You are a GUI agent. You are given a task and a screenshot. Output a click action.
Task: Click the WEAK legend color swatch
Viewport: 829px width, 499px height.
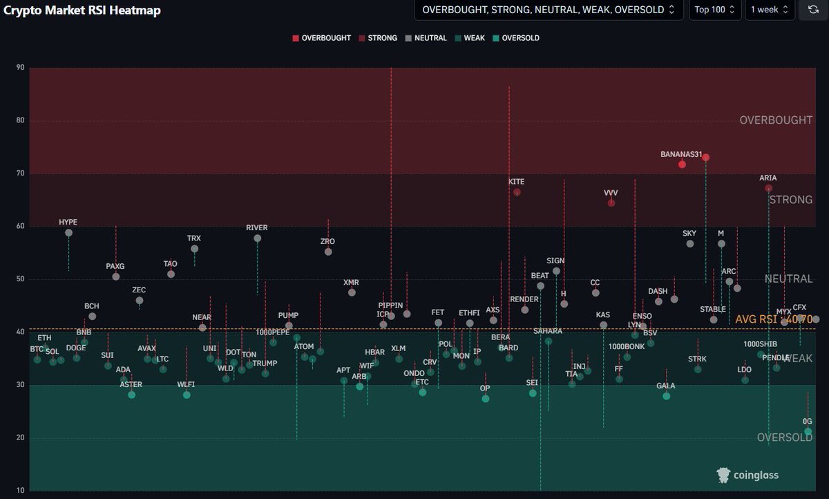pos(458,38)
